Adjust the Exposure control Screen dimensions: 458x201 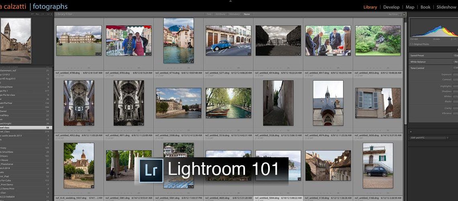point(455,74)
